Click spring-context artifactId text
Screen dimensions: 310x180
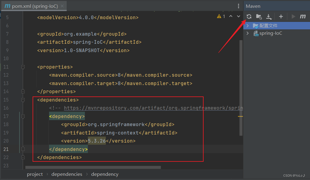(118, 133)
